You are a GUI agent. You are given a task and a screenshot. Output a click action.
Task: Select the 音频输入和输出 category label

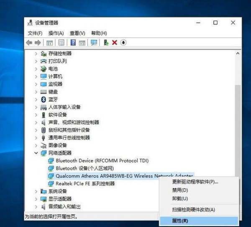tap(64, 206)
